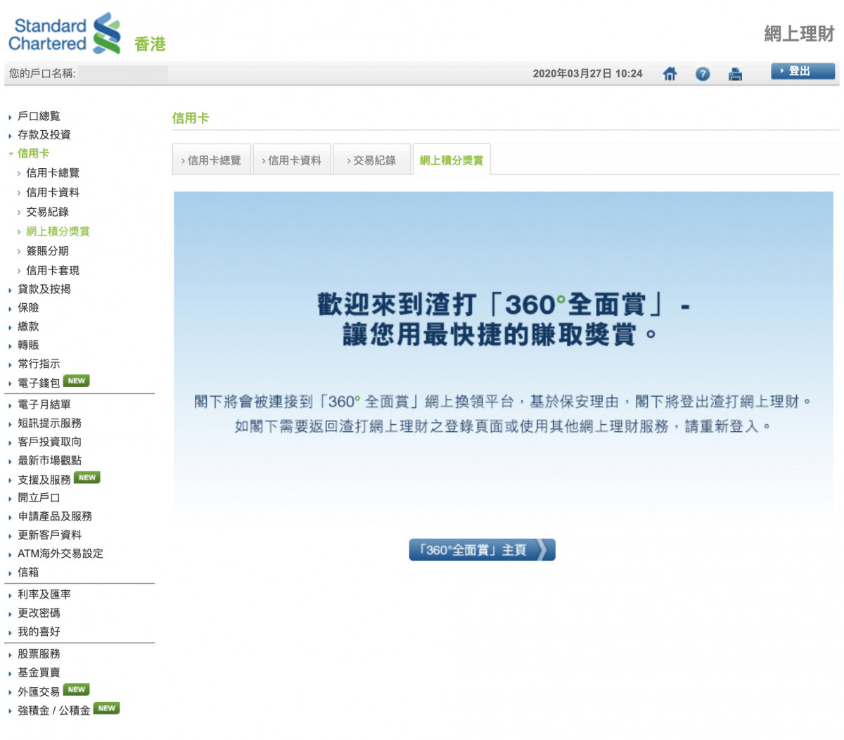This screenshot has width=844, height=740.
Task: Click NEW badge beside 外匯交易
Action: click(x=77, y=689)
